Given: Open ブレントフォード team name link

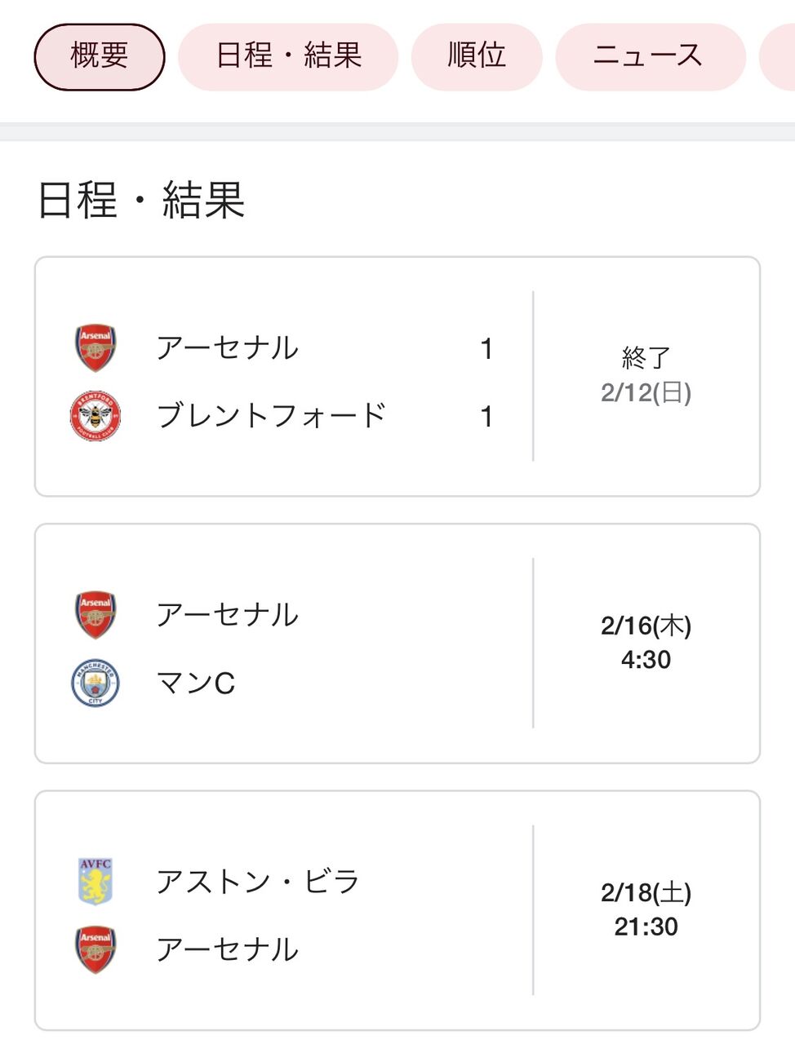Looking at the screenshot, I should [270, 416].
